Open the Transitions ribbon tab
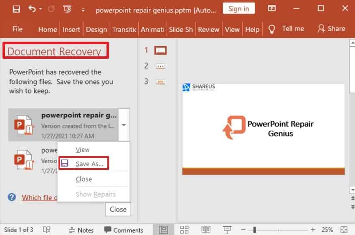The width and height of the screenshot is (355, 235). tap(124, 29)
